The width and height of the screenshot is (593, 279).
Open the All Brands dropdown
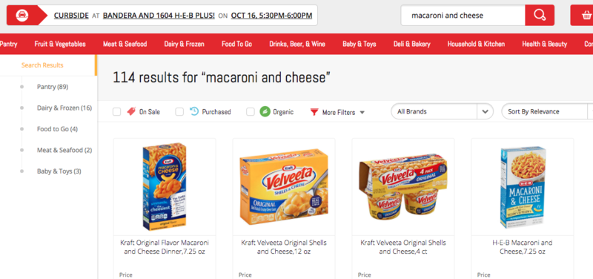click(442, 112)
